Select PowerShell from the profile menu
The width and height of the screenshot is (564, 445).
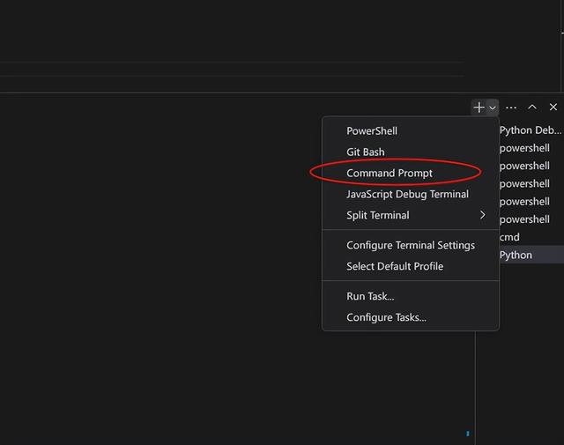tap(372, 130)
